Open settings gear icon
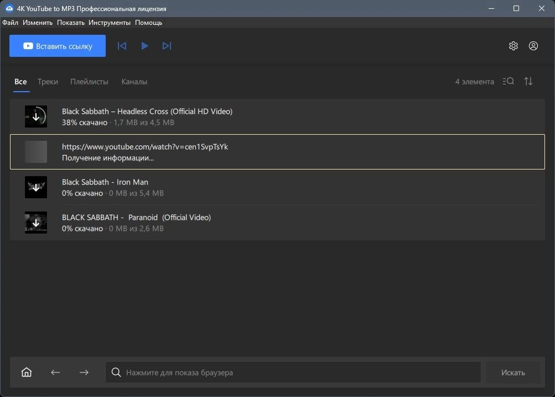The height and width of the screenshot is (397, 555). click(x=513, y=46)
